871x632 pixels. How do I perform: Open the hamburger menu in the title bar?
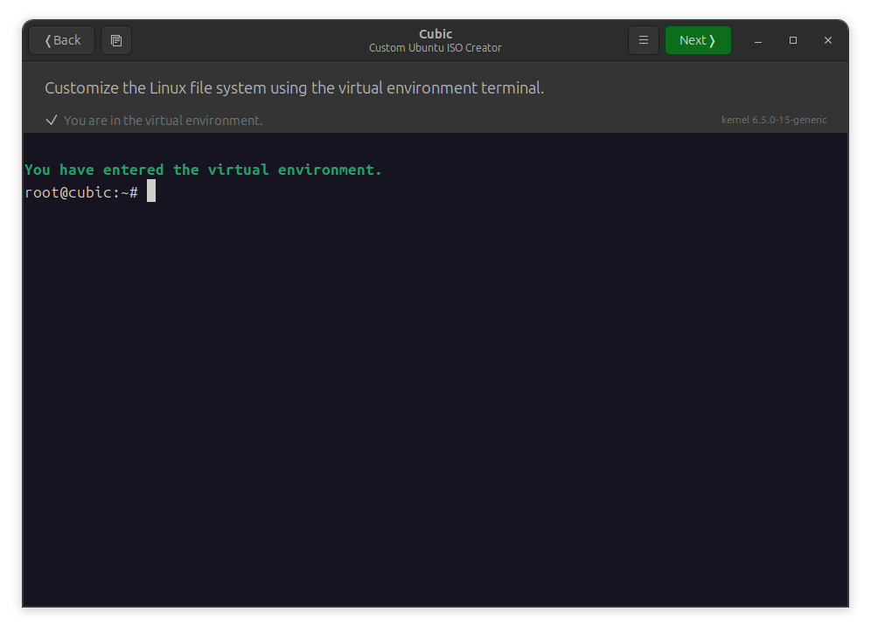pos(644,39)
